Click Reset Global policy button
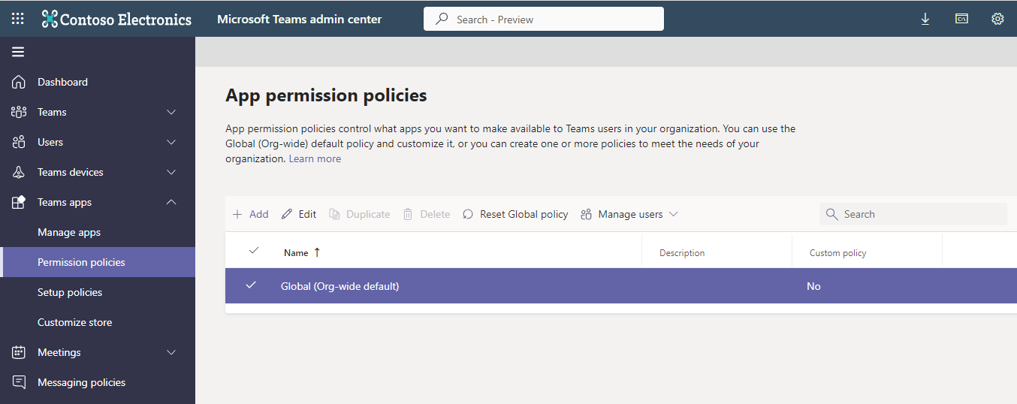The width and height of the screenshot is (1017, 404). click(515, 214)
